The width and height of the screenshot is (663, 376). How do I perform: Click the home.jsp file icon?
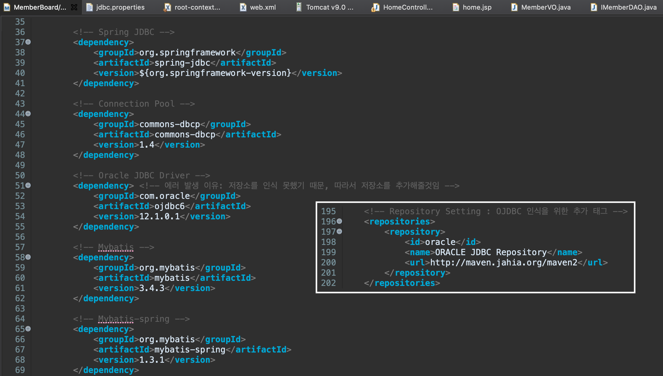(x=456, y=7)
